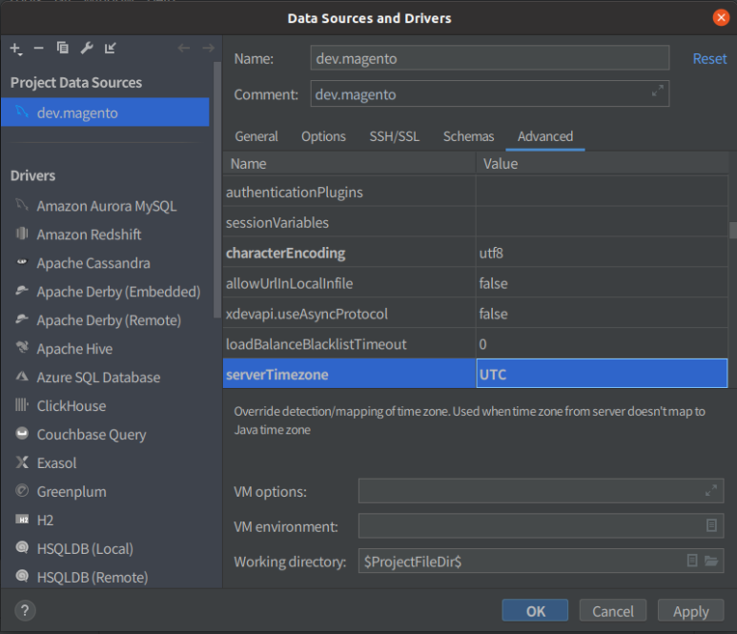Click the ClickHouse driver icon
737x634 pixels.
pos(22,404)
